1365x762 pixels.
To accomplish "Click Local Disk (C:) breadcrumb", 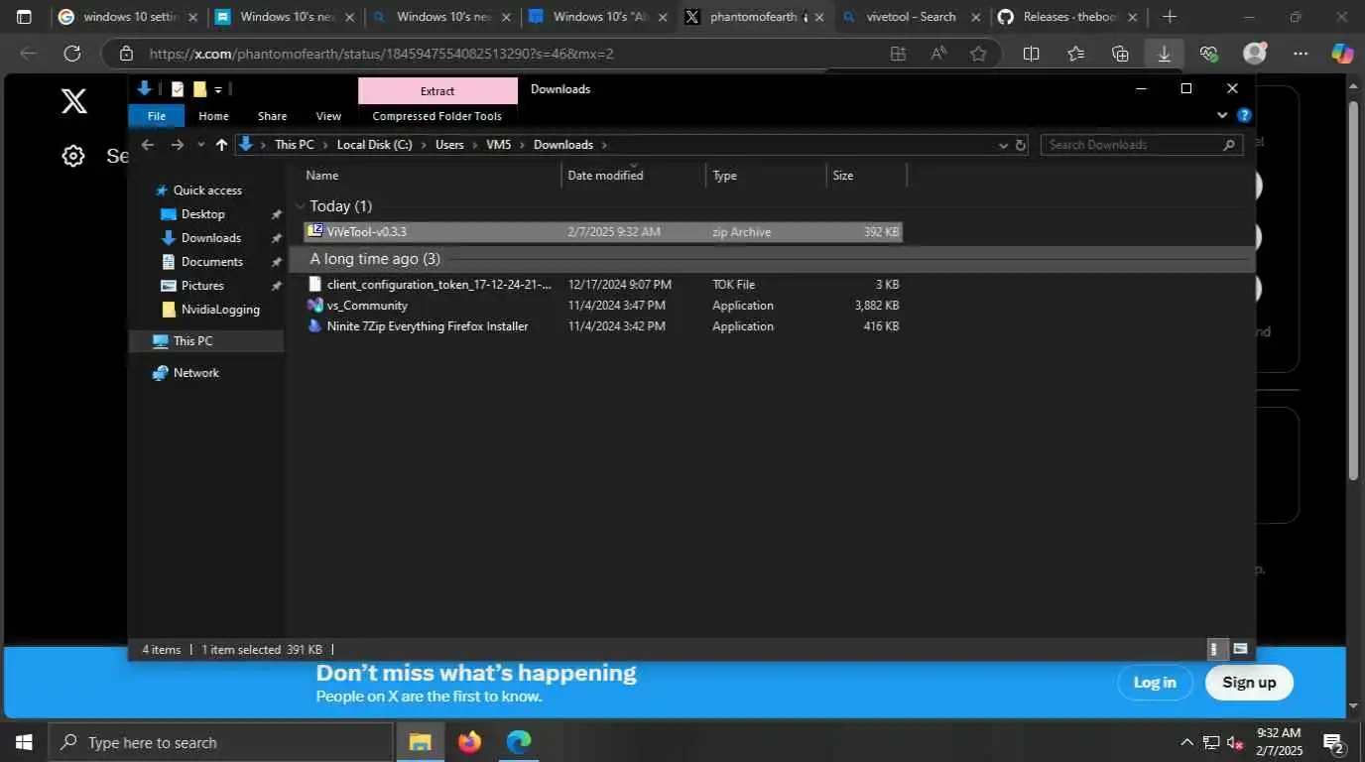I will [374, 145].
